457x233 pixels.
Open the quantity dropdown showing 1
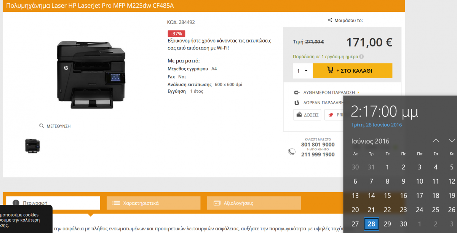pyautogui.click(x=302, y=71)
